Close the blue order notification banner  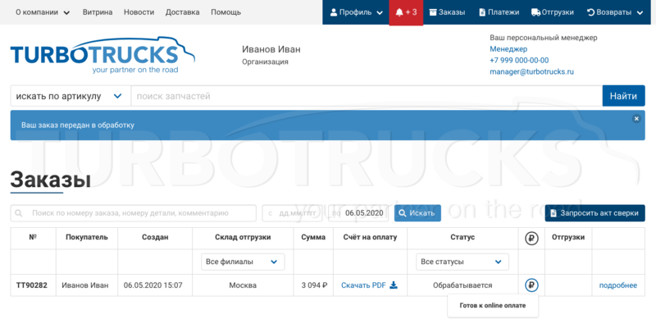pos(636,119)
